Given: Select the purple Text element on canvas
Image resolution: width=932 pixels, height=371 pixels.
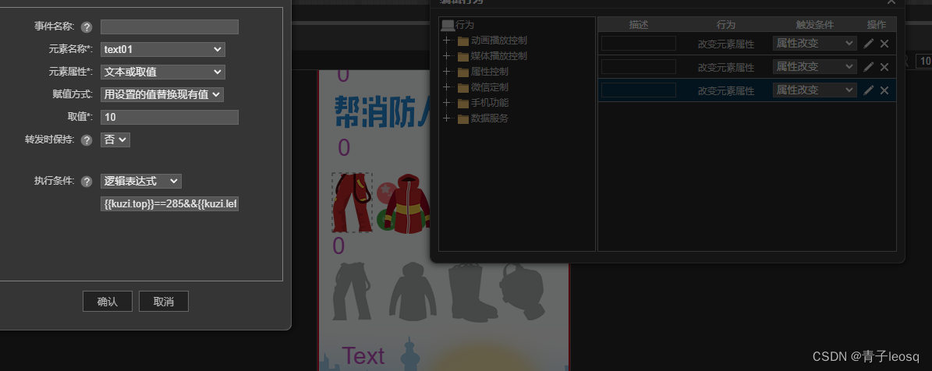Looking at the screenshot, I should [x=363, y=356].
